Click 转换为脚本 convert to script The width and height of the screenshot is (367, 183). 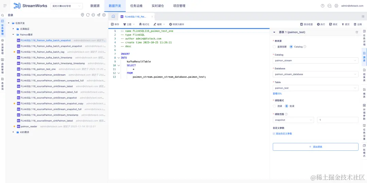click(177, 24)
